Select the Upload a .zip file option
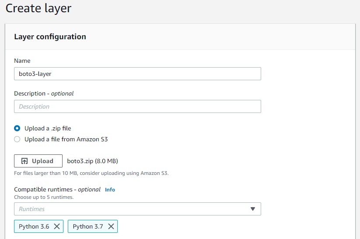 click(17, 128)
